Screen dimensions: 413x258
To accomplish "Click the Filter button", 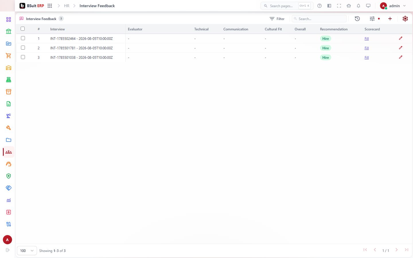I will [x=277, y=19].
